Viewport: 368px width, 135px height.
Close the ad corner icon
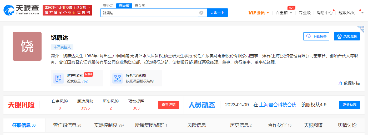click(x=361, y=29)
